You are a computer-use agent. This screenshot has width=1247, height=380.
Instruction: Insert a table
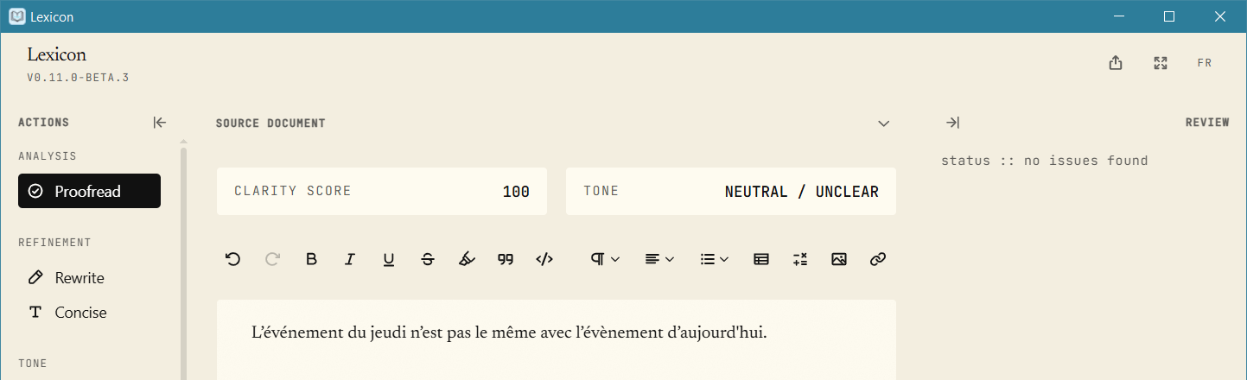[761, 259]
